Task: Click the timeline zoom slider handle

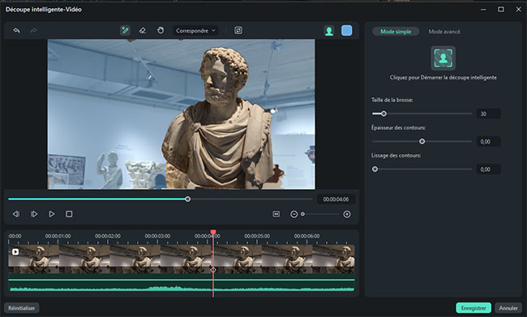Action: click(302, 214)
